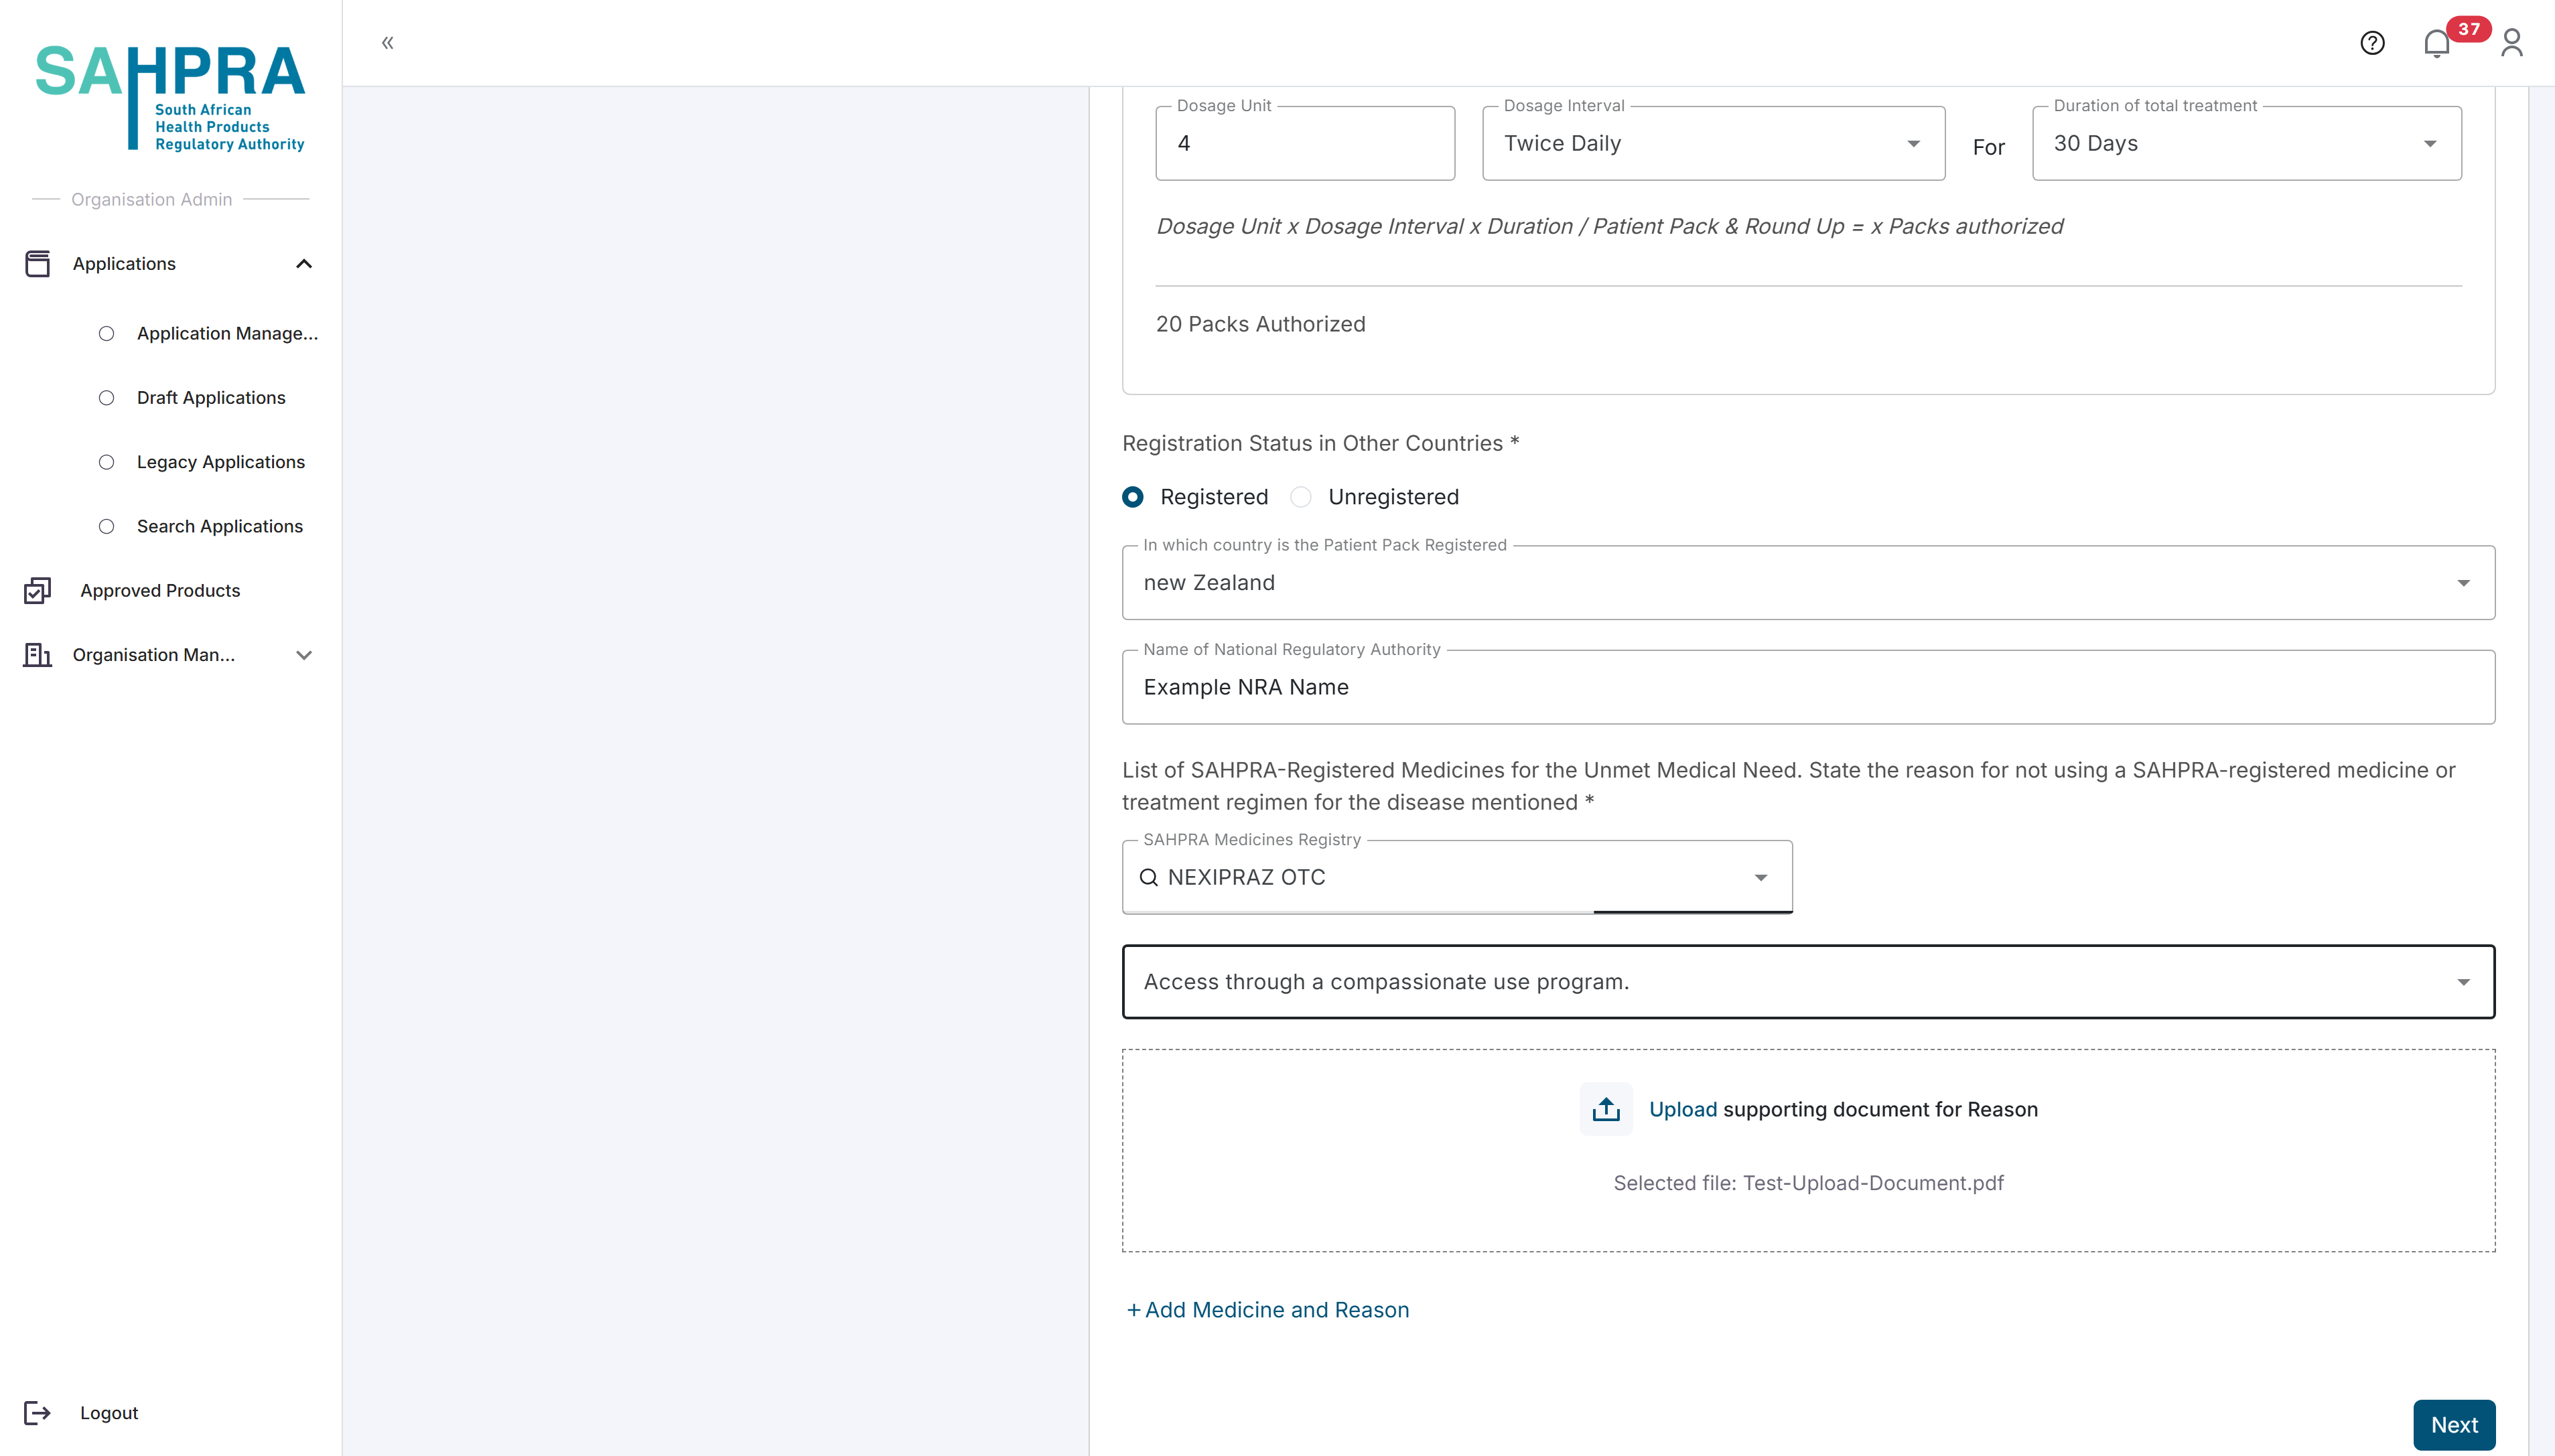Open Draft Applications menu item
Image resolution: width=2555 pixels, height=1456 pixels.
211,398
